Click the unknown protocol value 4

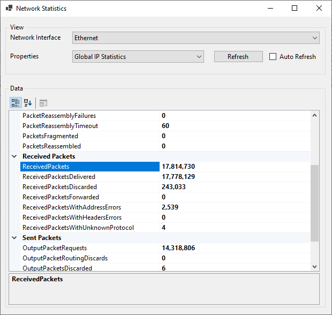(164, 228)
